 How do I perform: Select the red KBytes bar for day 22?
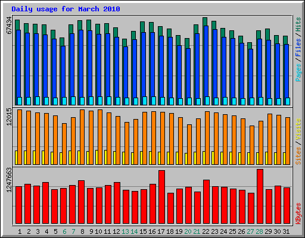[206, 202]
